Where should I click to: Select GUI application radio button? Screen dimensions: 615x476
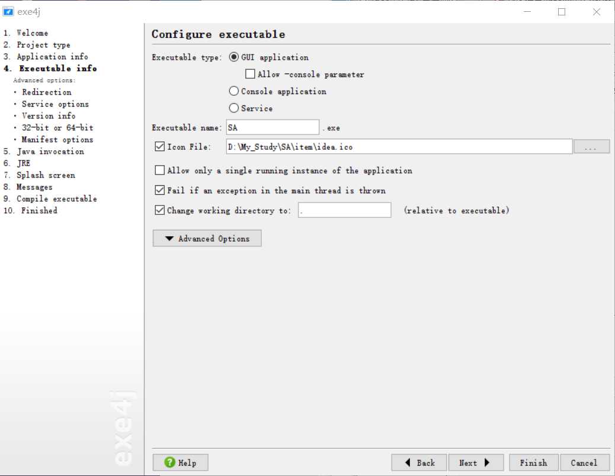[x=234, y=57]
